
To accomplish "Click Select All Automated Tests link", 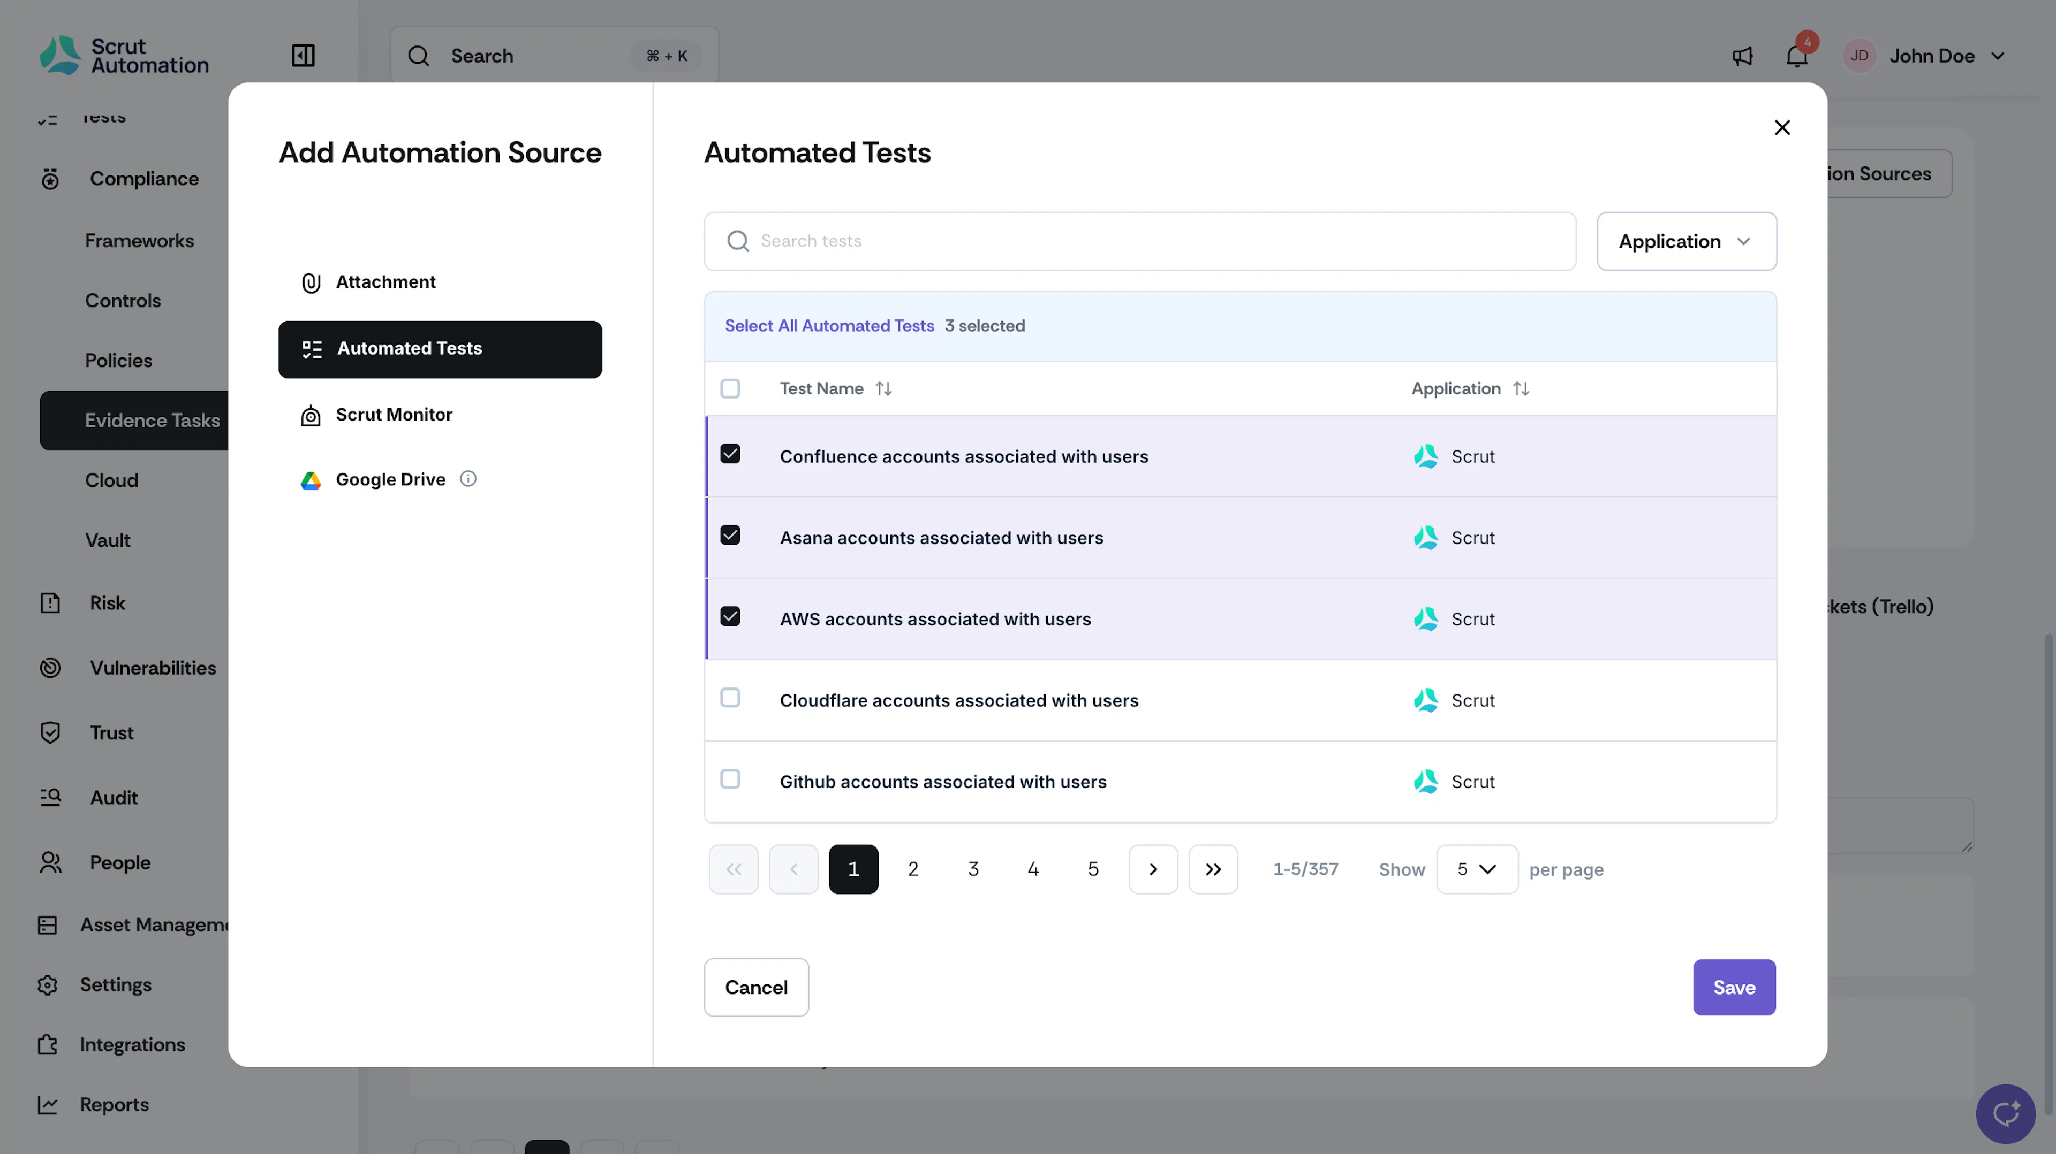I will 829,325.
